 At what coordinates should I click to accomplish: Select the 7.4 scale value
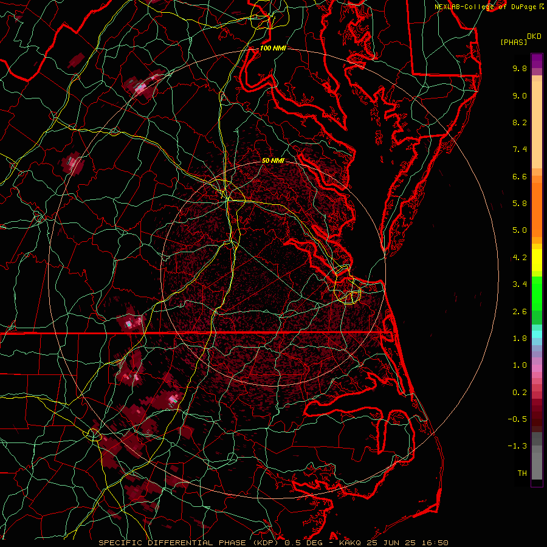pos(520,150)
